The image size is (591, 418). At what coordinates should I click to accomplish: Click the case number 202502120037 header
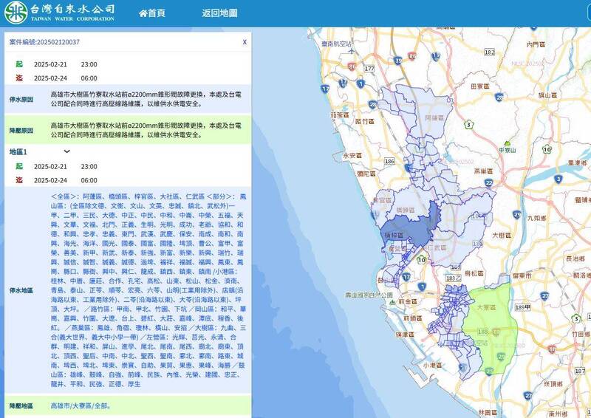tap(44, 43)
